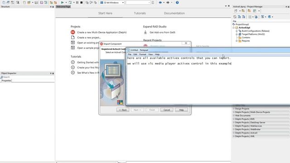Screen dimensions: 290x163
Task: Click the Save disk icon in toolbar
Action: [36, 3]
